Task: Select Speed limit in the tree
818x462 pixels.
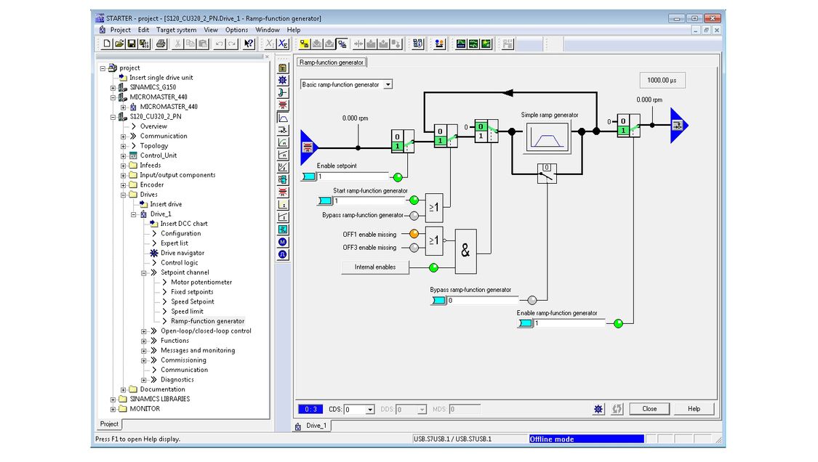Action: tap(188, 312)
